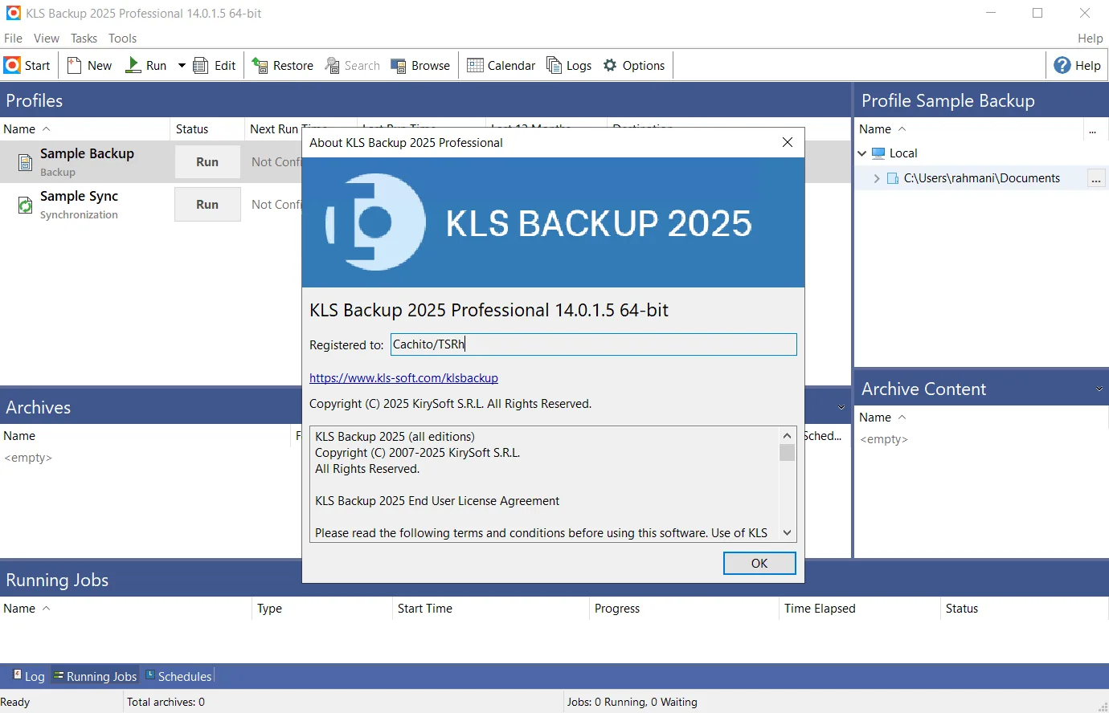1109x713 pixels.
Task: Select the Sample Sync profile icon
Action: pyautogui.click(x=26, y=205)
